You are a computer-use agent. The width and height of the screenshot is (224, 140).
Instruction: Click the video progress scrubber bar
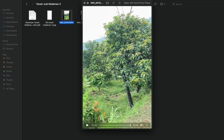coord(114,125)
